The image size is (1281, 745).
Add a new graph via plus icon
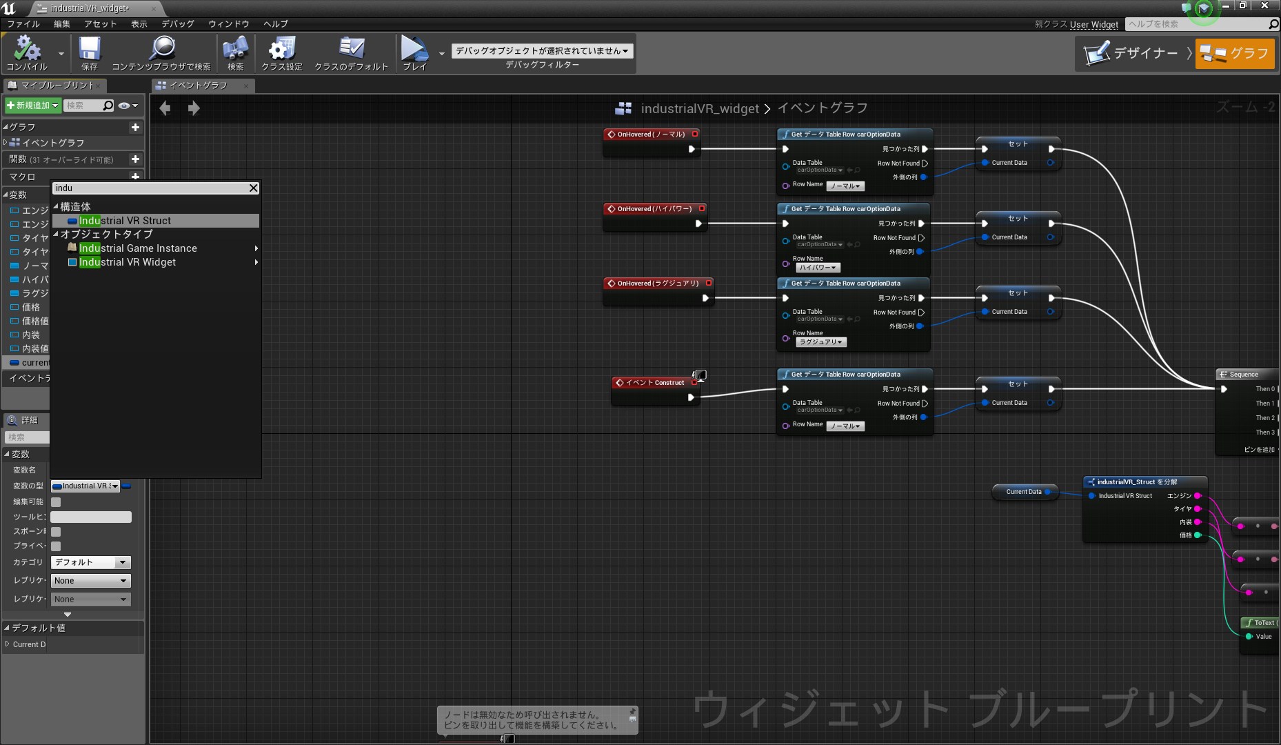point(135,127)
